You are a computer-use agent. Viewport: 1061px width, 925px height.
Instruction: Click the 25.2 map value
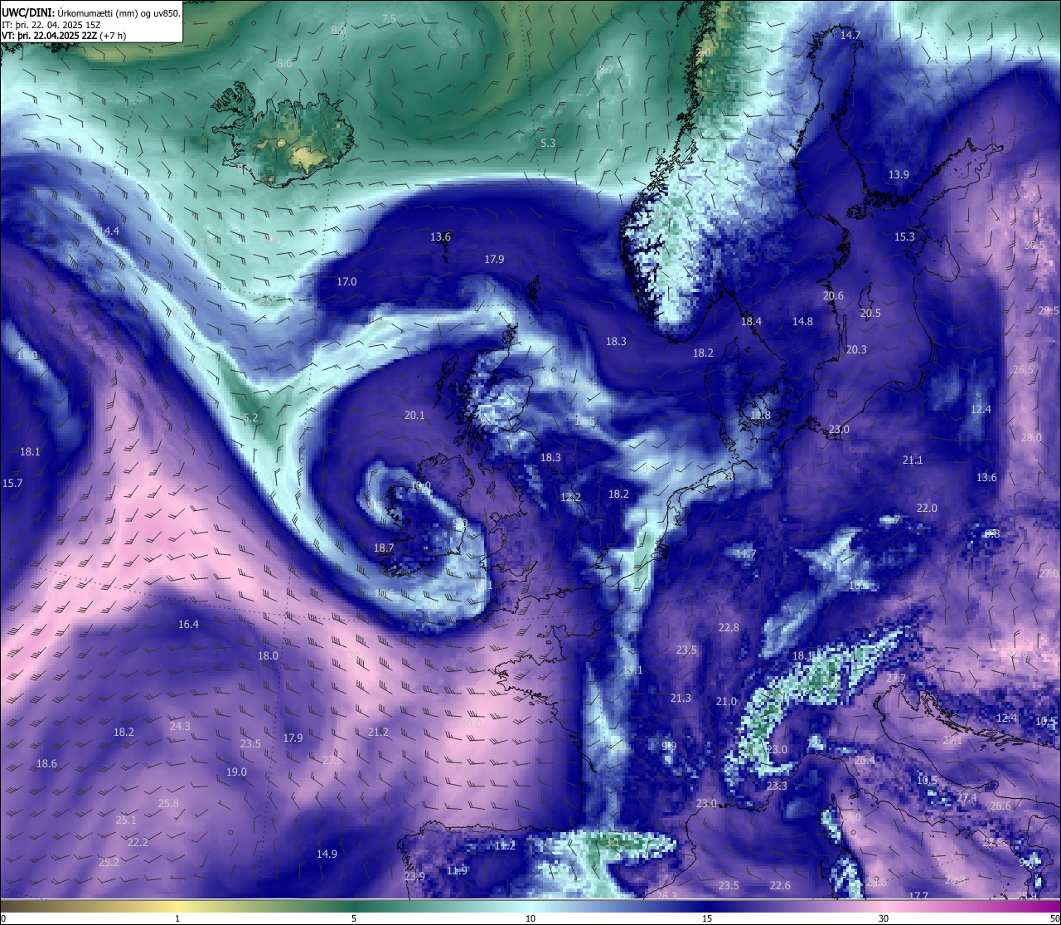tap(109, 862)
